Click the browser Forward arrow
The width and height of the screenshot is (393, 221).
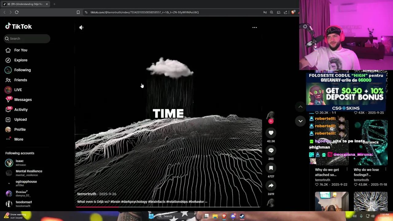coord(10,12)
